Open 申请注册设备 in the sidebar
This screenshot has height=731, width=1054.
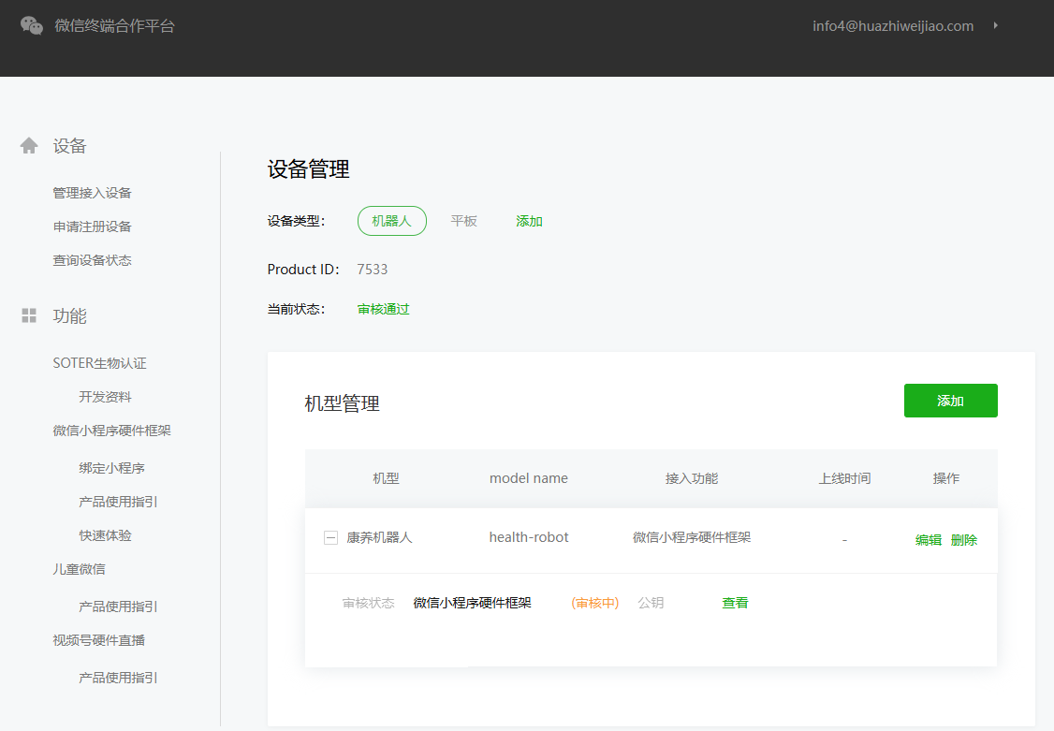92,227
